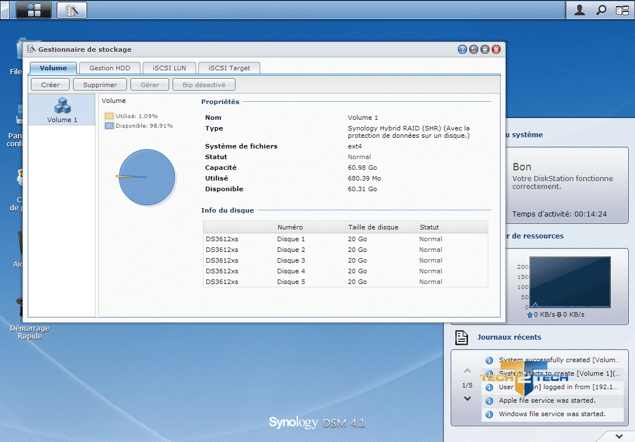Click the Temps d'activité uptime text
Screen dimensions: 635x442
pos(559,214)
